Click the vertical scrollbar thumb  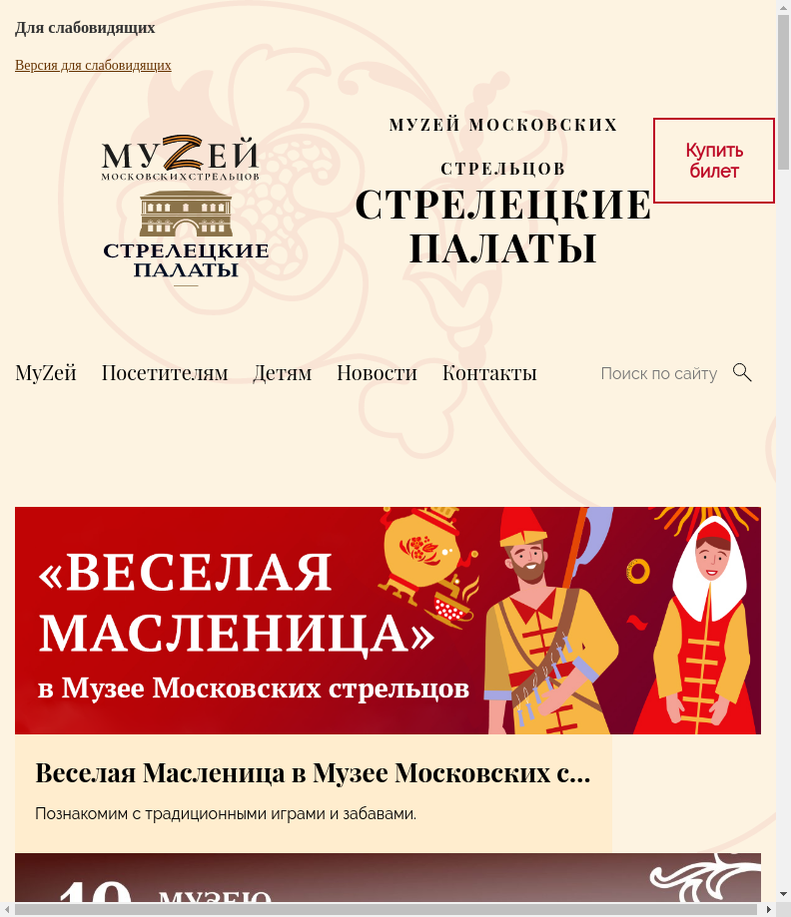click(783, 93)
